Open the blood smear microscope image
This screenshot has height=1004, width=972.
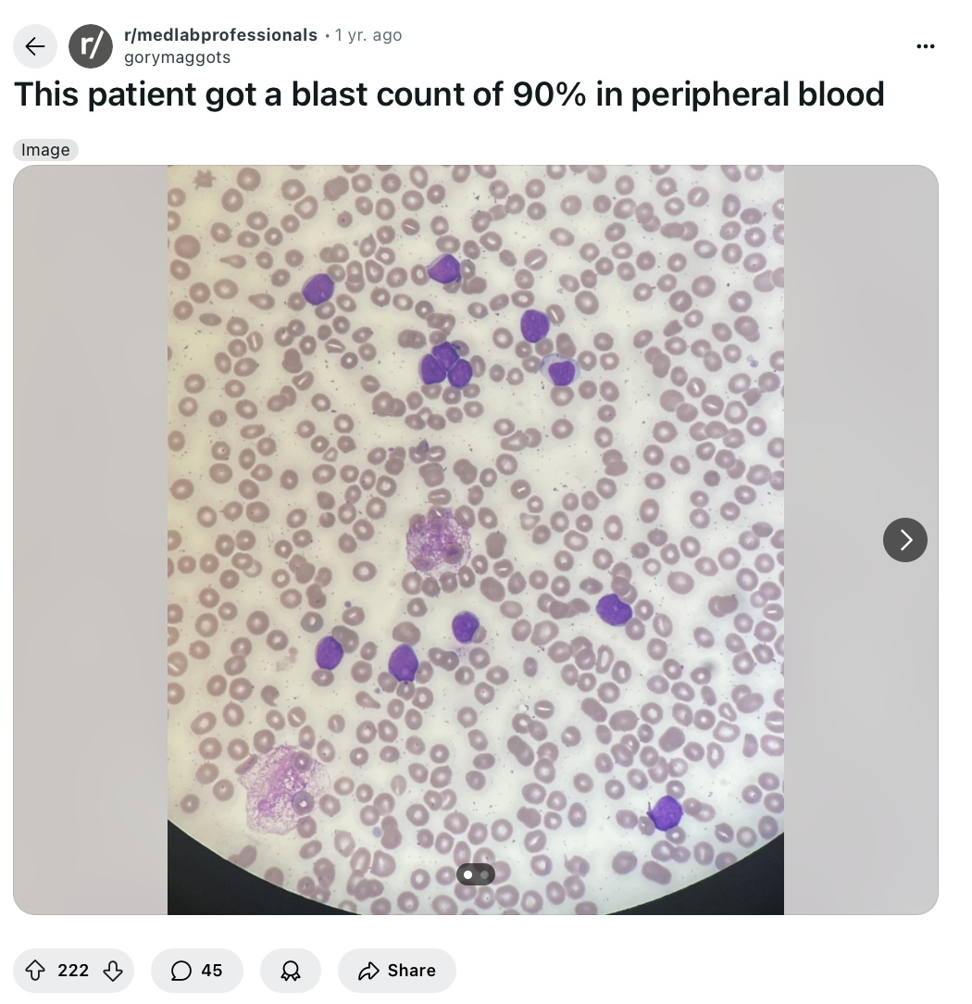(x=476, y=540)
